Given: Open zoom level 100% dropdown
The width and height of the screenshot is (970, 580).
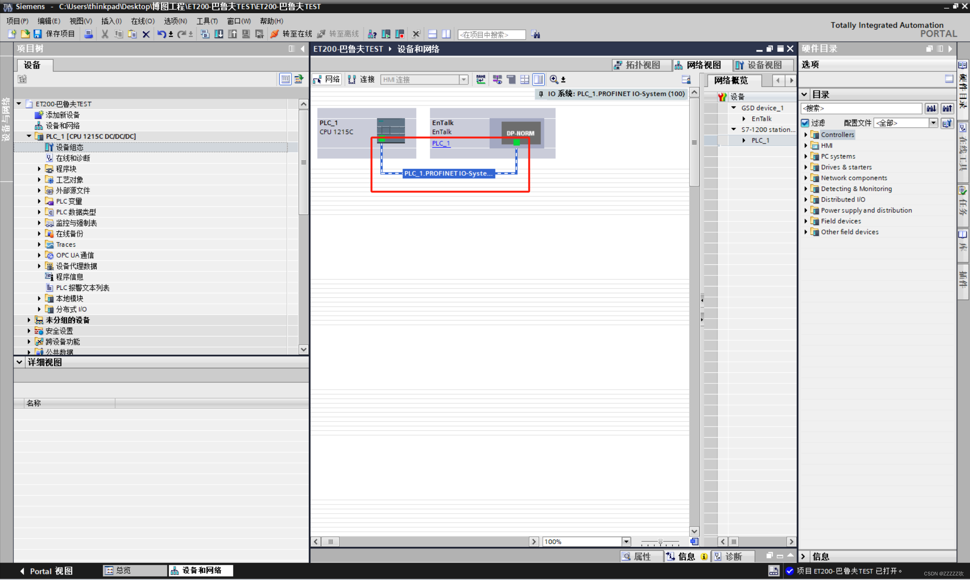Looking at the screenshot, I should (x=626, y=541).
